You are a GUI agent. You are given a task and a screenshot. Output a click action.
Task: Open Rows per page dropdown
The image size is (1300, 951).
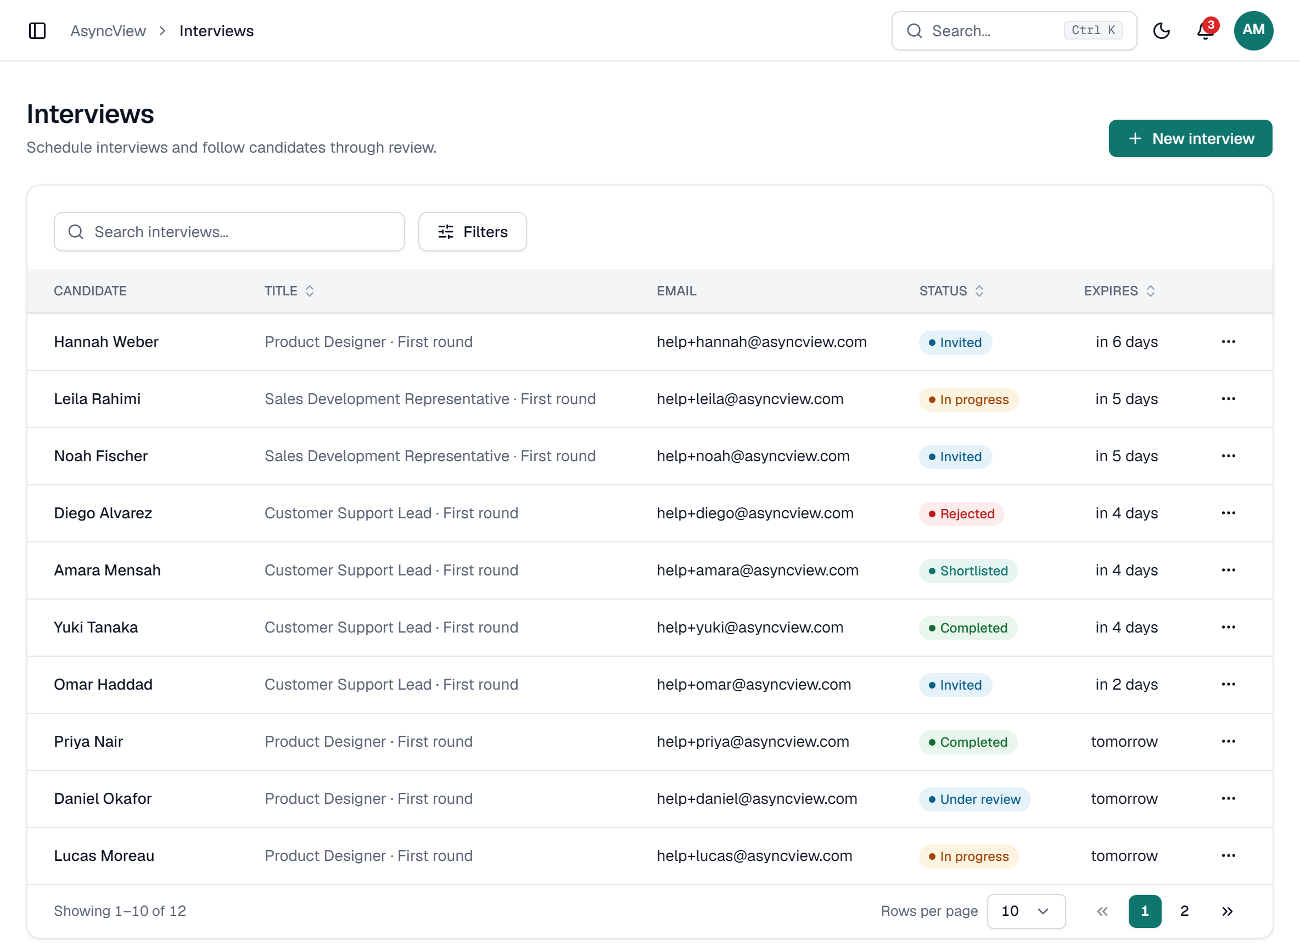[x=1026, y=911]
